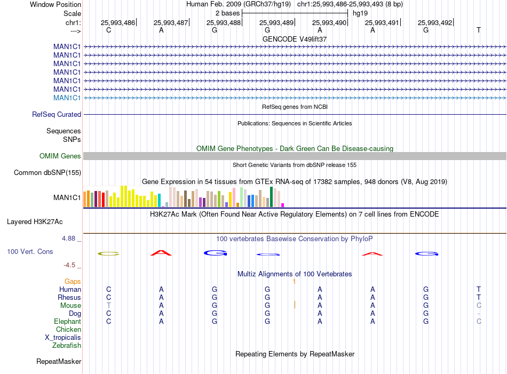Viewport: 507px width, 374px height.
Task: Click the reference base T in ruler row
Action: tap(479, 30)
